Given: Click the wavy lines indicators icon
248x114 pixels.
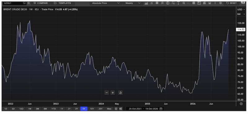Looking at the screenshot, I should click(162, 3).
